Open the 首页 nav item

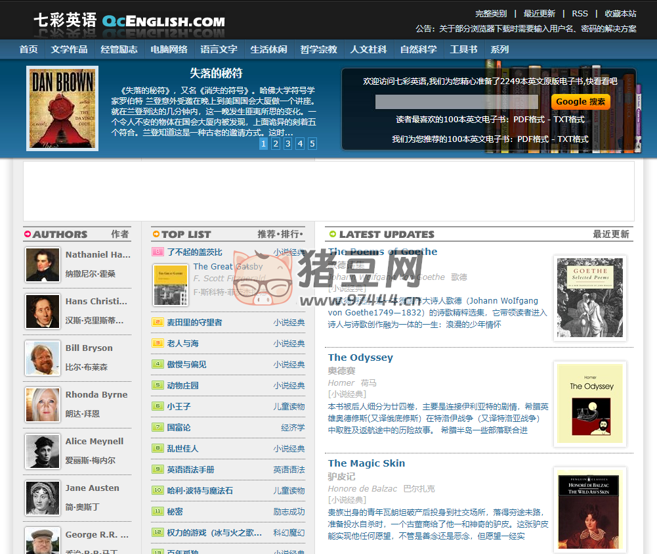coord(28,49)
